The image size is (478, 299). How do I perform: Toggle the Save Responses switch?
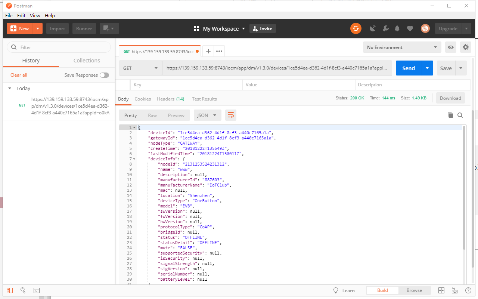104,75
